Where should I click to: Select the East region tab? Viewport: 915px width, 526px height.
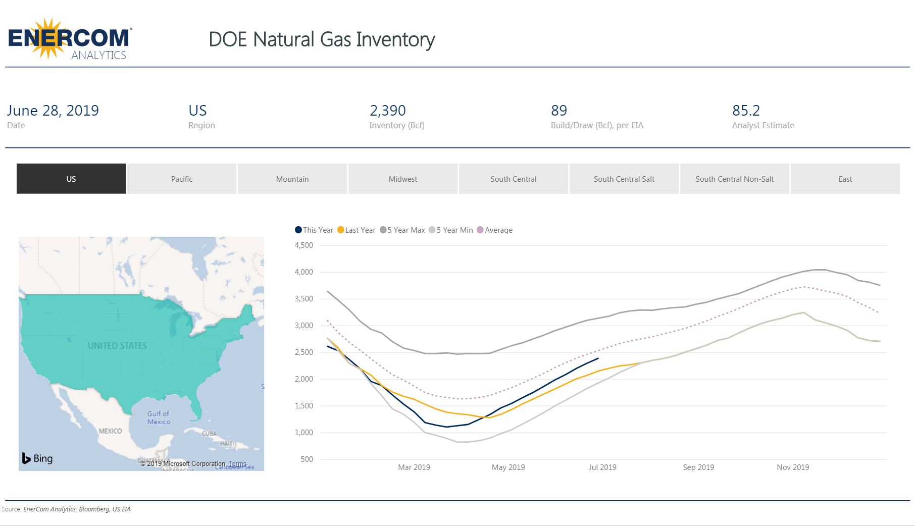[x=845, y=179]
